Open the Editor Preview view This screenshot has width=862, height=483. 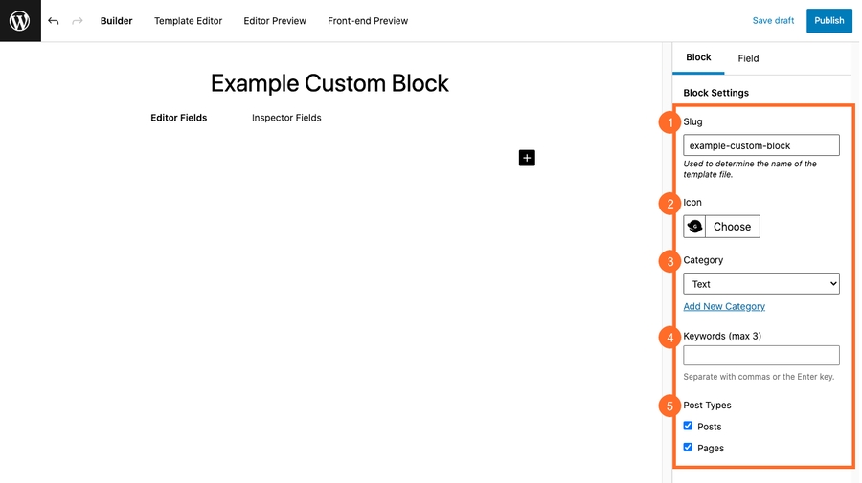(275, 21)
